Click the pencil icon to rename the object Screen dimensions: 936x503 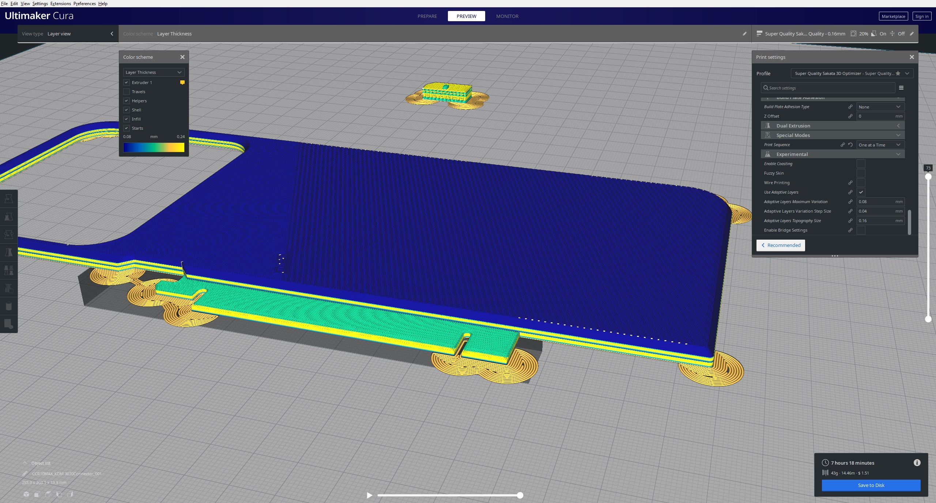point(25,474)
